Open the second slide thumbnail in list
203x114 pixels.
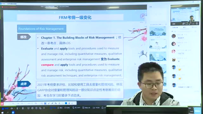(x=158, y=44)
